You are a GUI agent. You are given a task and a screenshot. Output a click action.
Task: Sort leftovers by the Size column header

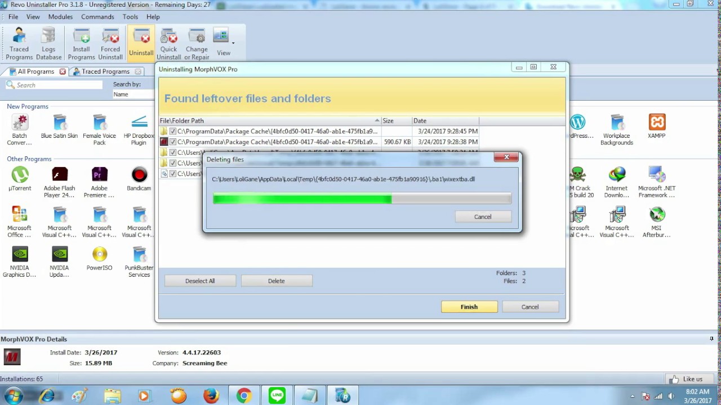click(x=397, y=120)
